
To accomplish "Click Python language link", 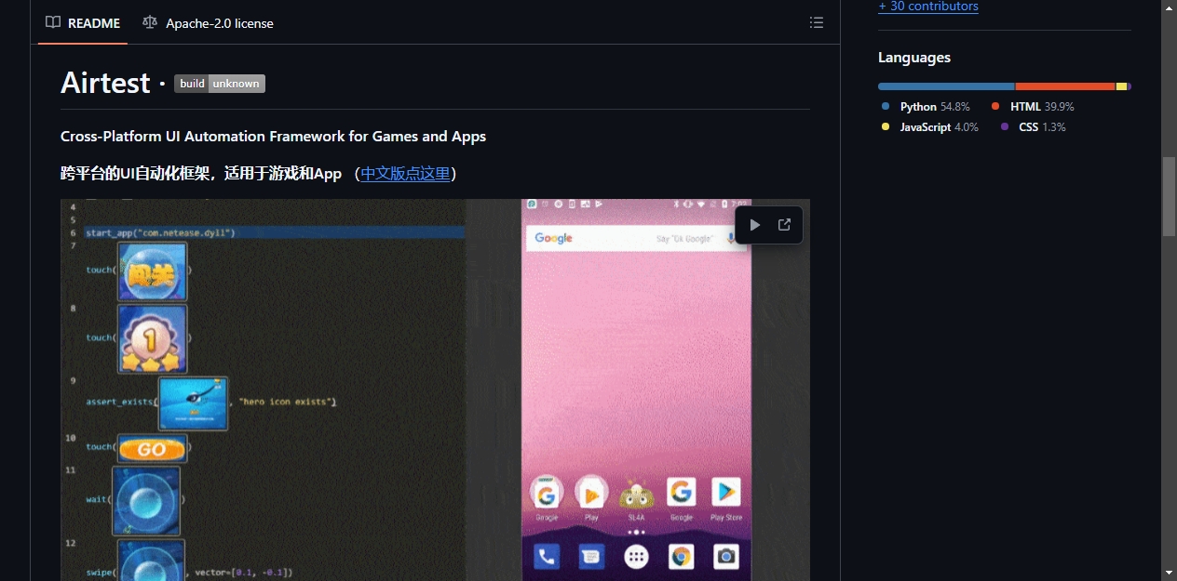I will tap(927, 107).
